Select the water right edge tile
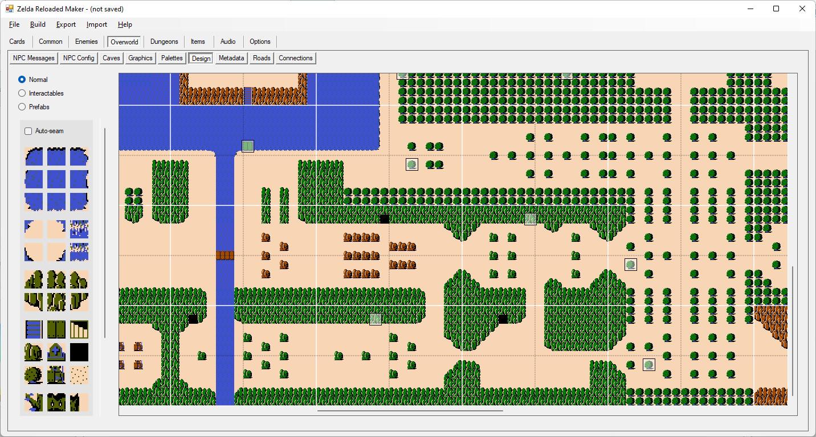The image size is (816, 437). pyautogui.click(x=79, y=179)
